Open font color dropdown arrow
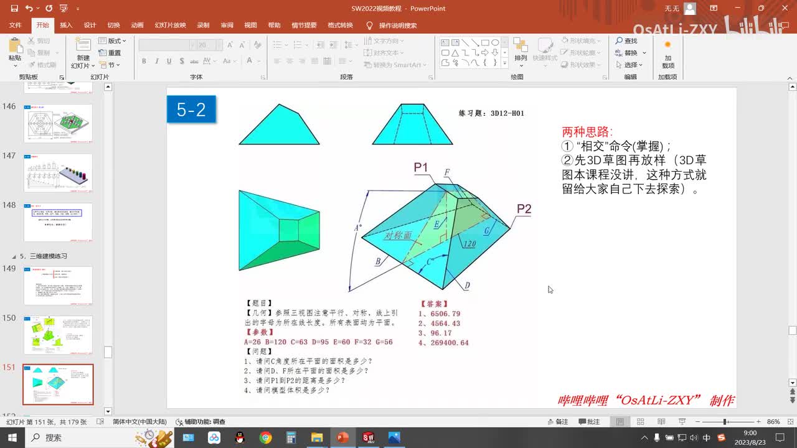 click(x=258, y=61)
